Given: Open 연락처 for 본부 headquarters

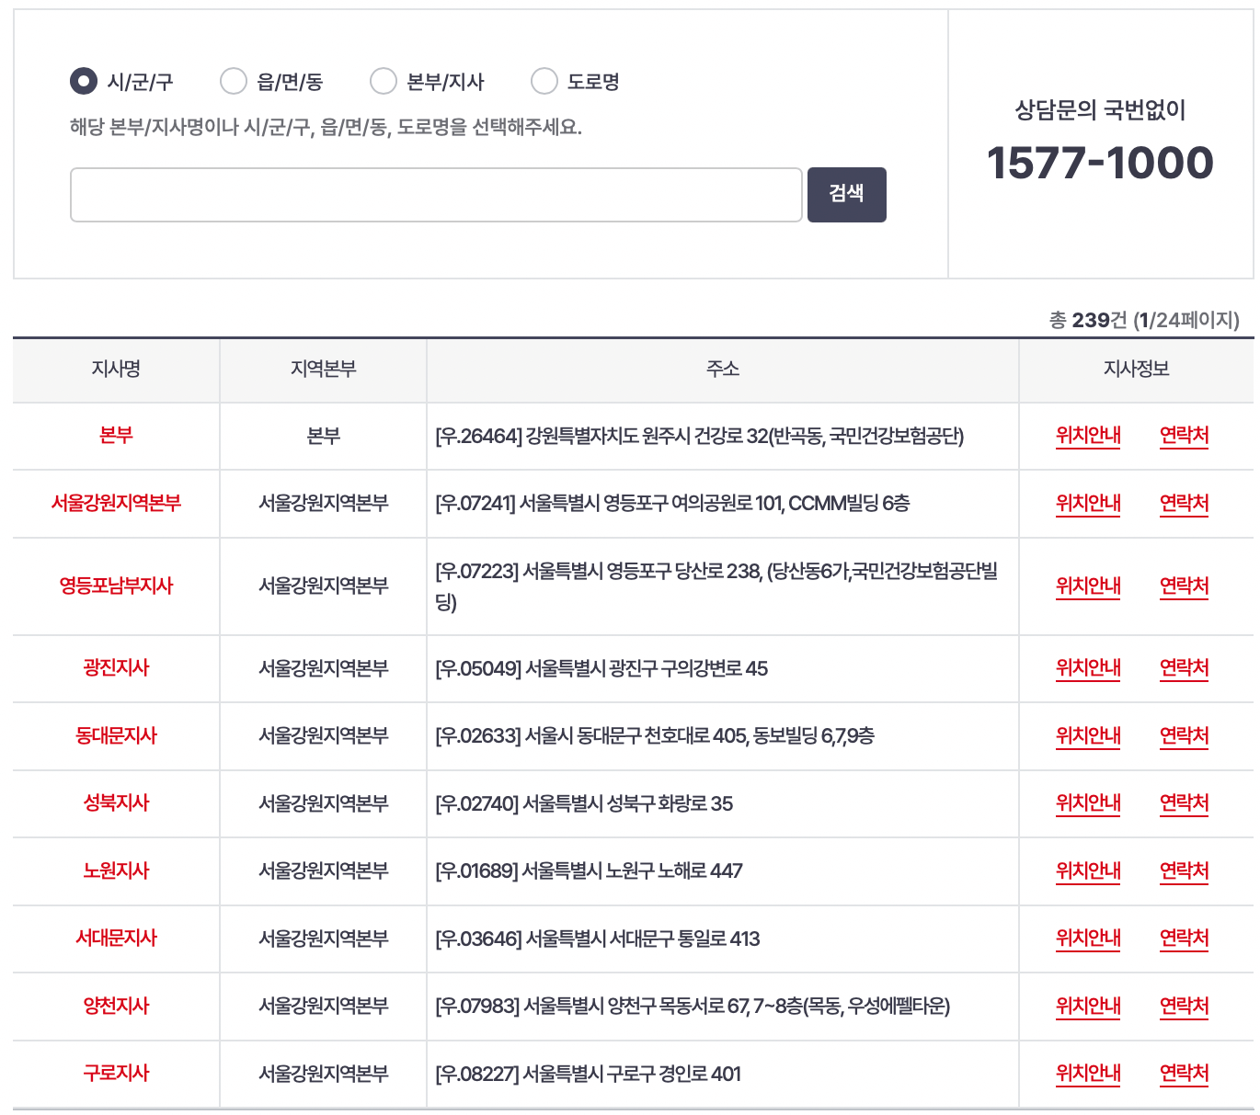Looking at the screenshot, I should (1184, 436).
